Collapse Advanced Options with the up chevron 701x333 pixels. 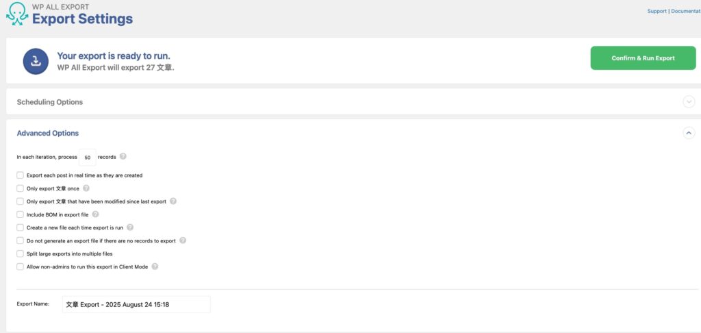click(x=689, y=133)
